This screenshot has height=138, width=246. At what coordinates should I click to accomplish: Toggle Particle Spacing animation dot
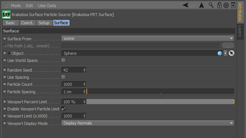[4, 91]
